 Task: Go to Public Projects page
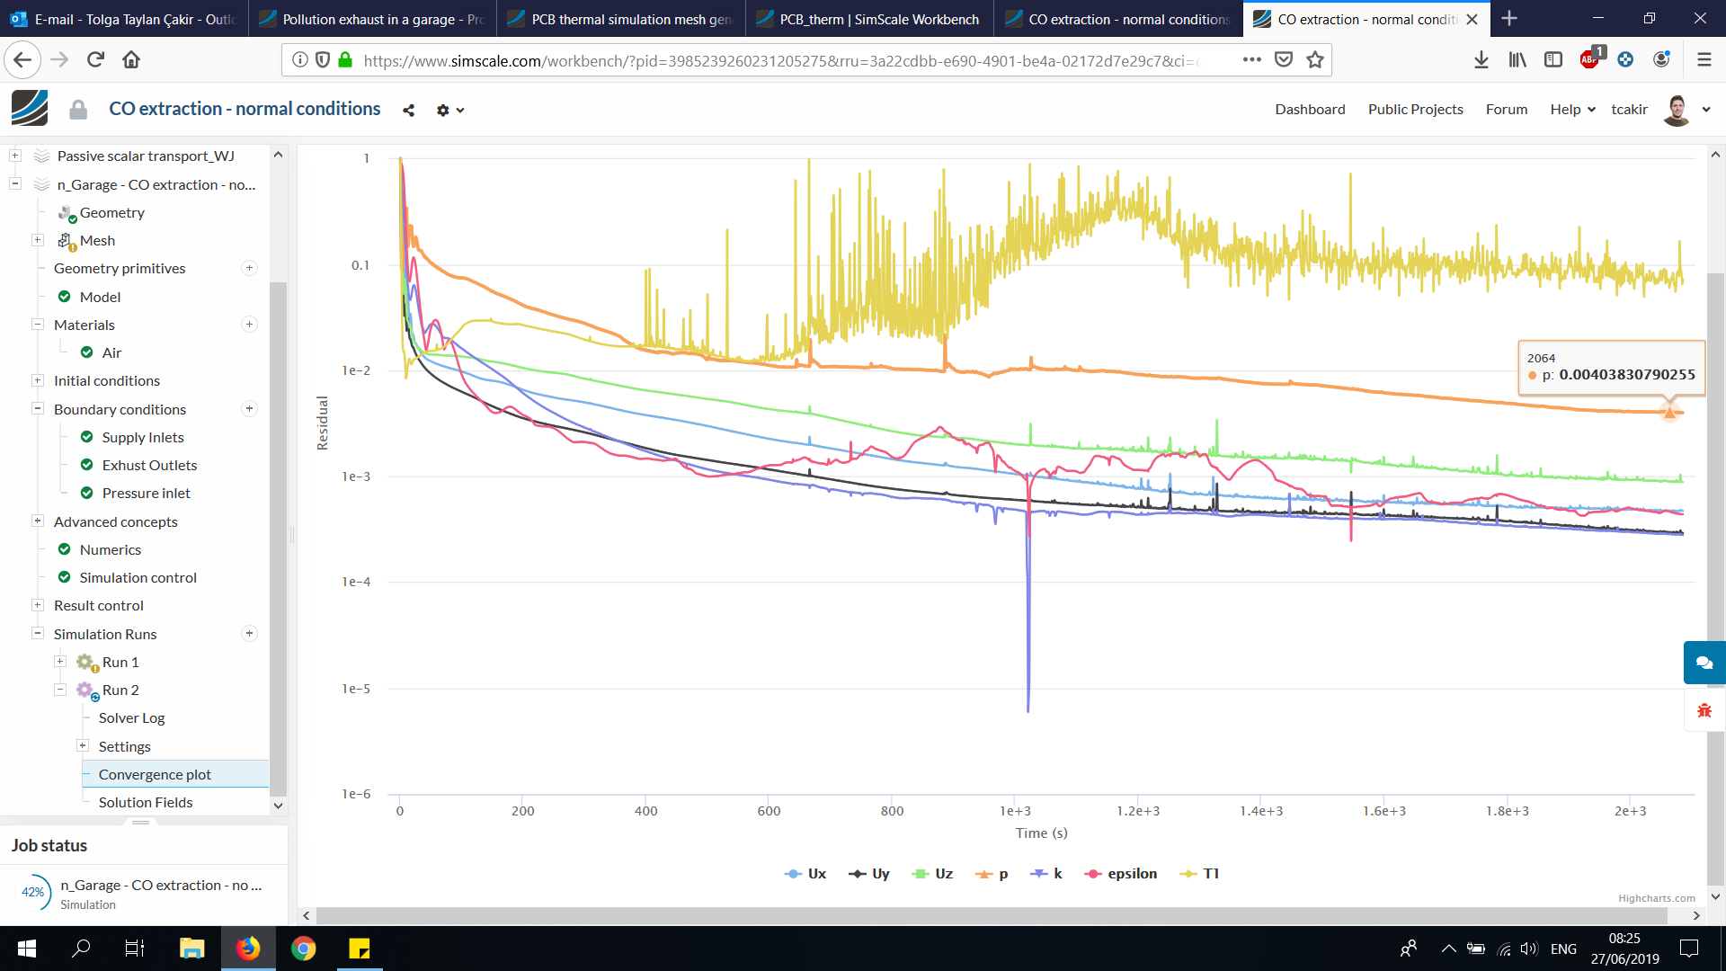1415,109
